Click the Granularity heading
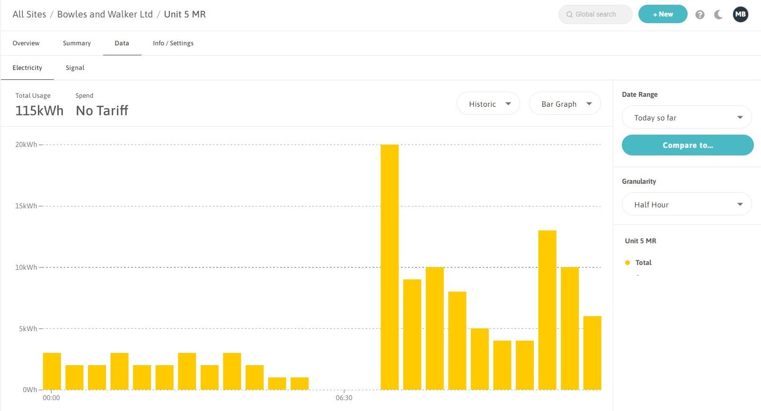This screenshot has width=761, height=411. pyautogui.click(x=639, y=181)
